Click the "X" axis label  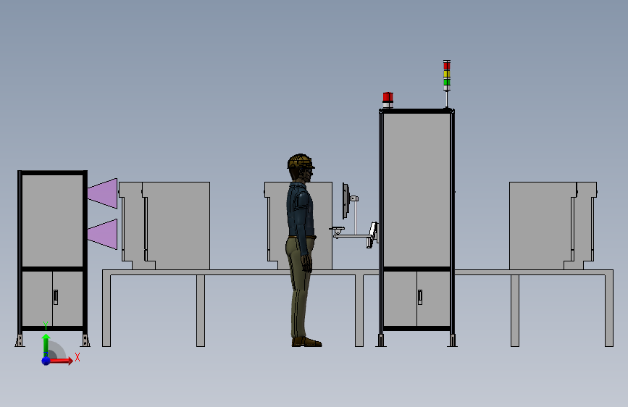(78, 357)
